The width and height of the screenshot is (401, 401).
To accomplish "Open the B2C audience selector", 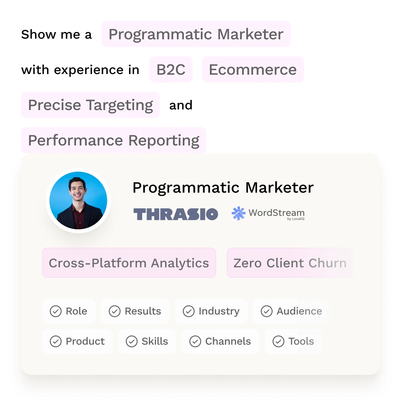I will (171, 69).
